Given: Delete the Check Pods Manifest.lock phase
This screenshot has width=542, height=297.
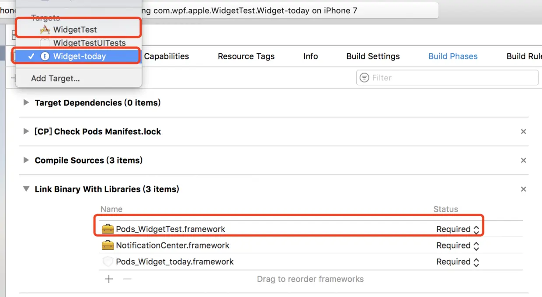Looking at the screenshot, I should 523,132.
